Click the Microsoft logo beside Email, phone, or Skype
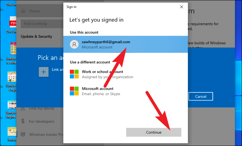The height and width of the screenshot is (146, 242). click(74, 91)
